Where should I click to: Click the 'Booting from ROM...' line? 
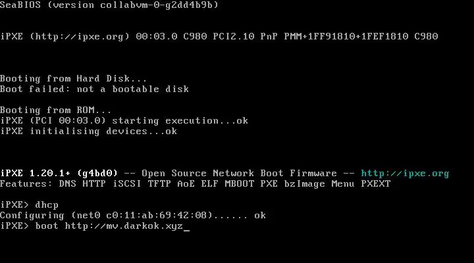coord(55,110)
